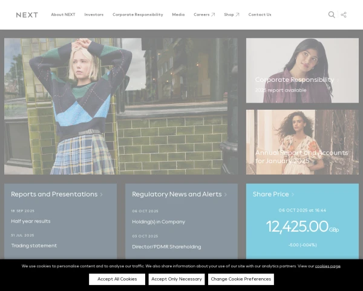Click the large hero image of model in sweater

(x=121, y=106)
